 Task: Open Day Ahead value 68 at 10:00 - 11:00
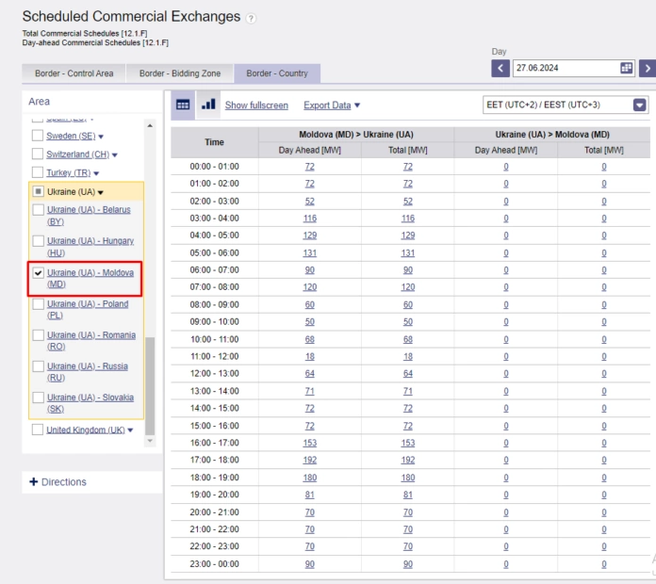[x=309, y=339]
